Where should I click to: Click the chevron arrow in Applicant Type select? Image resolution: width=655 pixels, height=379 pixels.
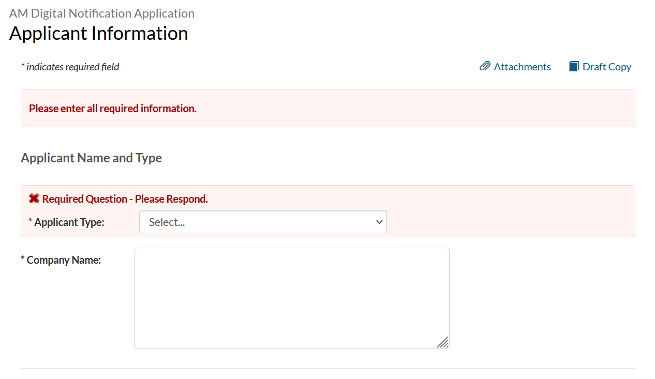pyautogui.click(x=379, y=222)
